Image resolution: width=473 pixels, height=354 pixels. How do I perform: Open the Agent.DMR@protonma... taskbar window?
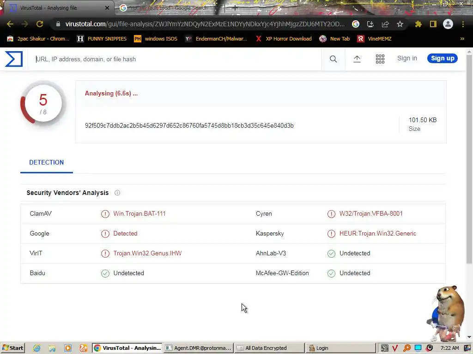point(199,348)
